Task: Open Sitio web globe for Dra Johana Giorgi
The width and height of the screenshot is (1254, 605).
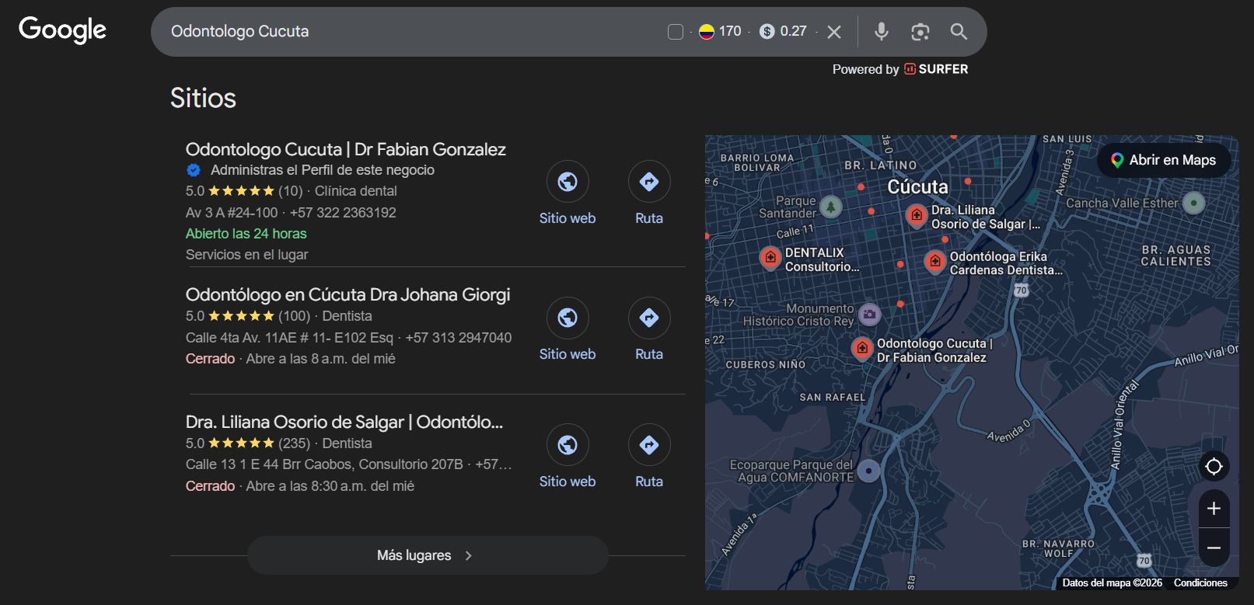Action: coord(568,318)
